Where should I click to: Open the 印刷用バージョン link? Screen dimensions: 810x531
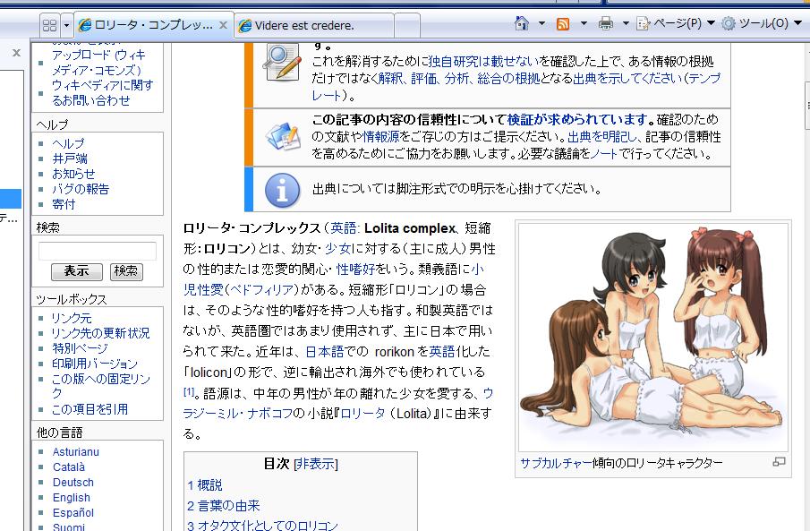pyautogui.click(x=95, y=364)
